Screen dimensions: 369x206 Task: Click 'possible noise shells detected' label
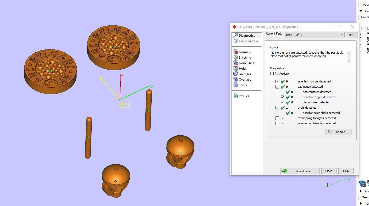tap(321, 113)
